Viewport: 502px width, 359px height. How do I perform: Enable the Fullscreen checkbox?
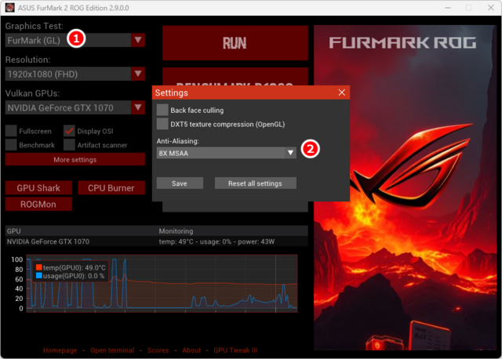[11, 131]
